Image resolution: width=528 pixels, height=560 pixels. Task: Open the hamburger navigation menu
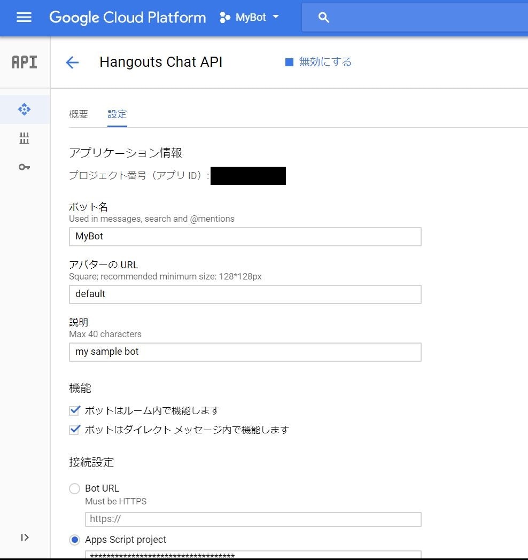click(x=24, y=17)
